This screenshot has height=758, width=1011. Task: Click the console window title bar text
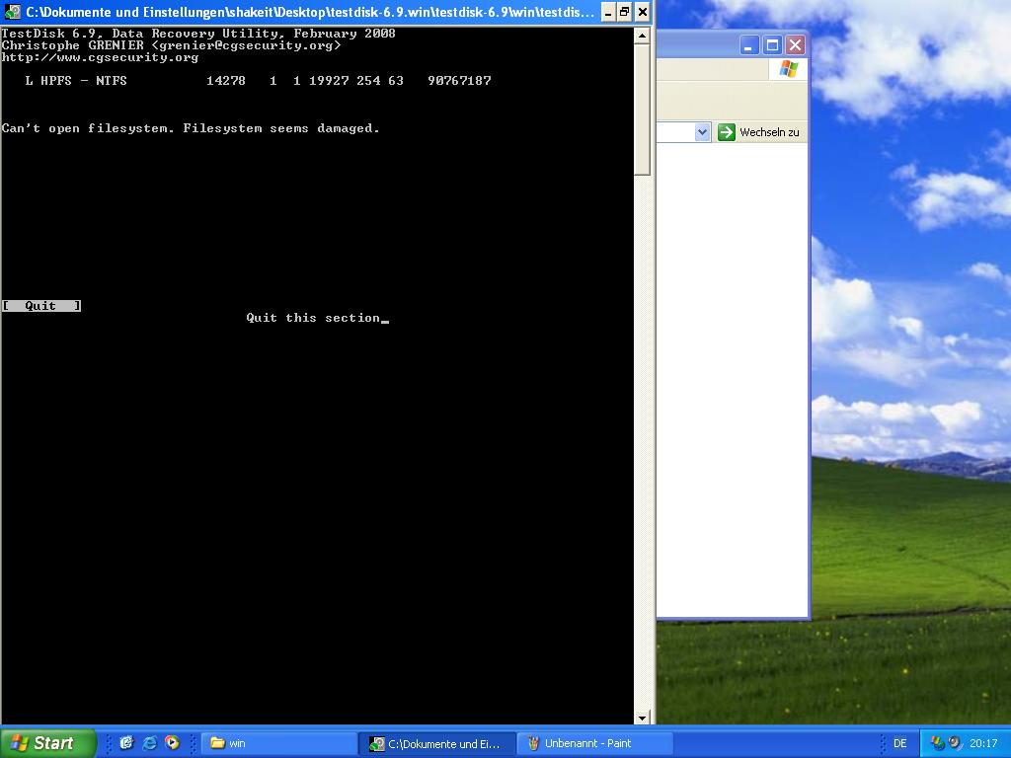click(x=310, y=12)
